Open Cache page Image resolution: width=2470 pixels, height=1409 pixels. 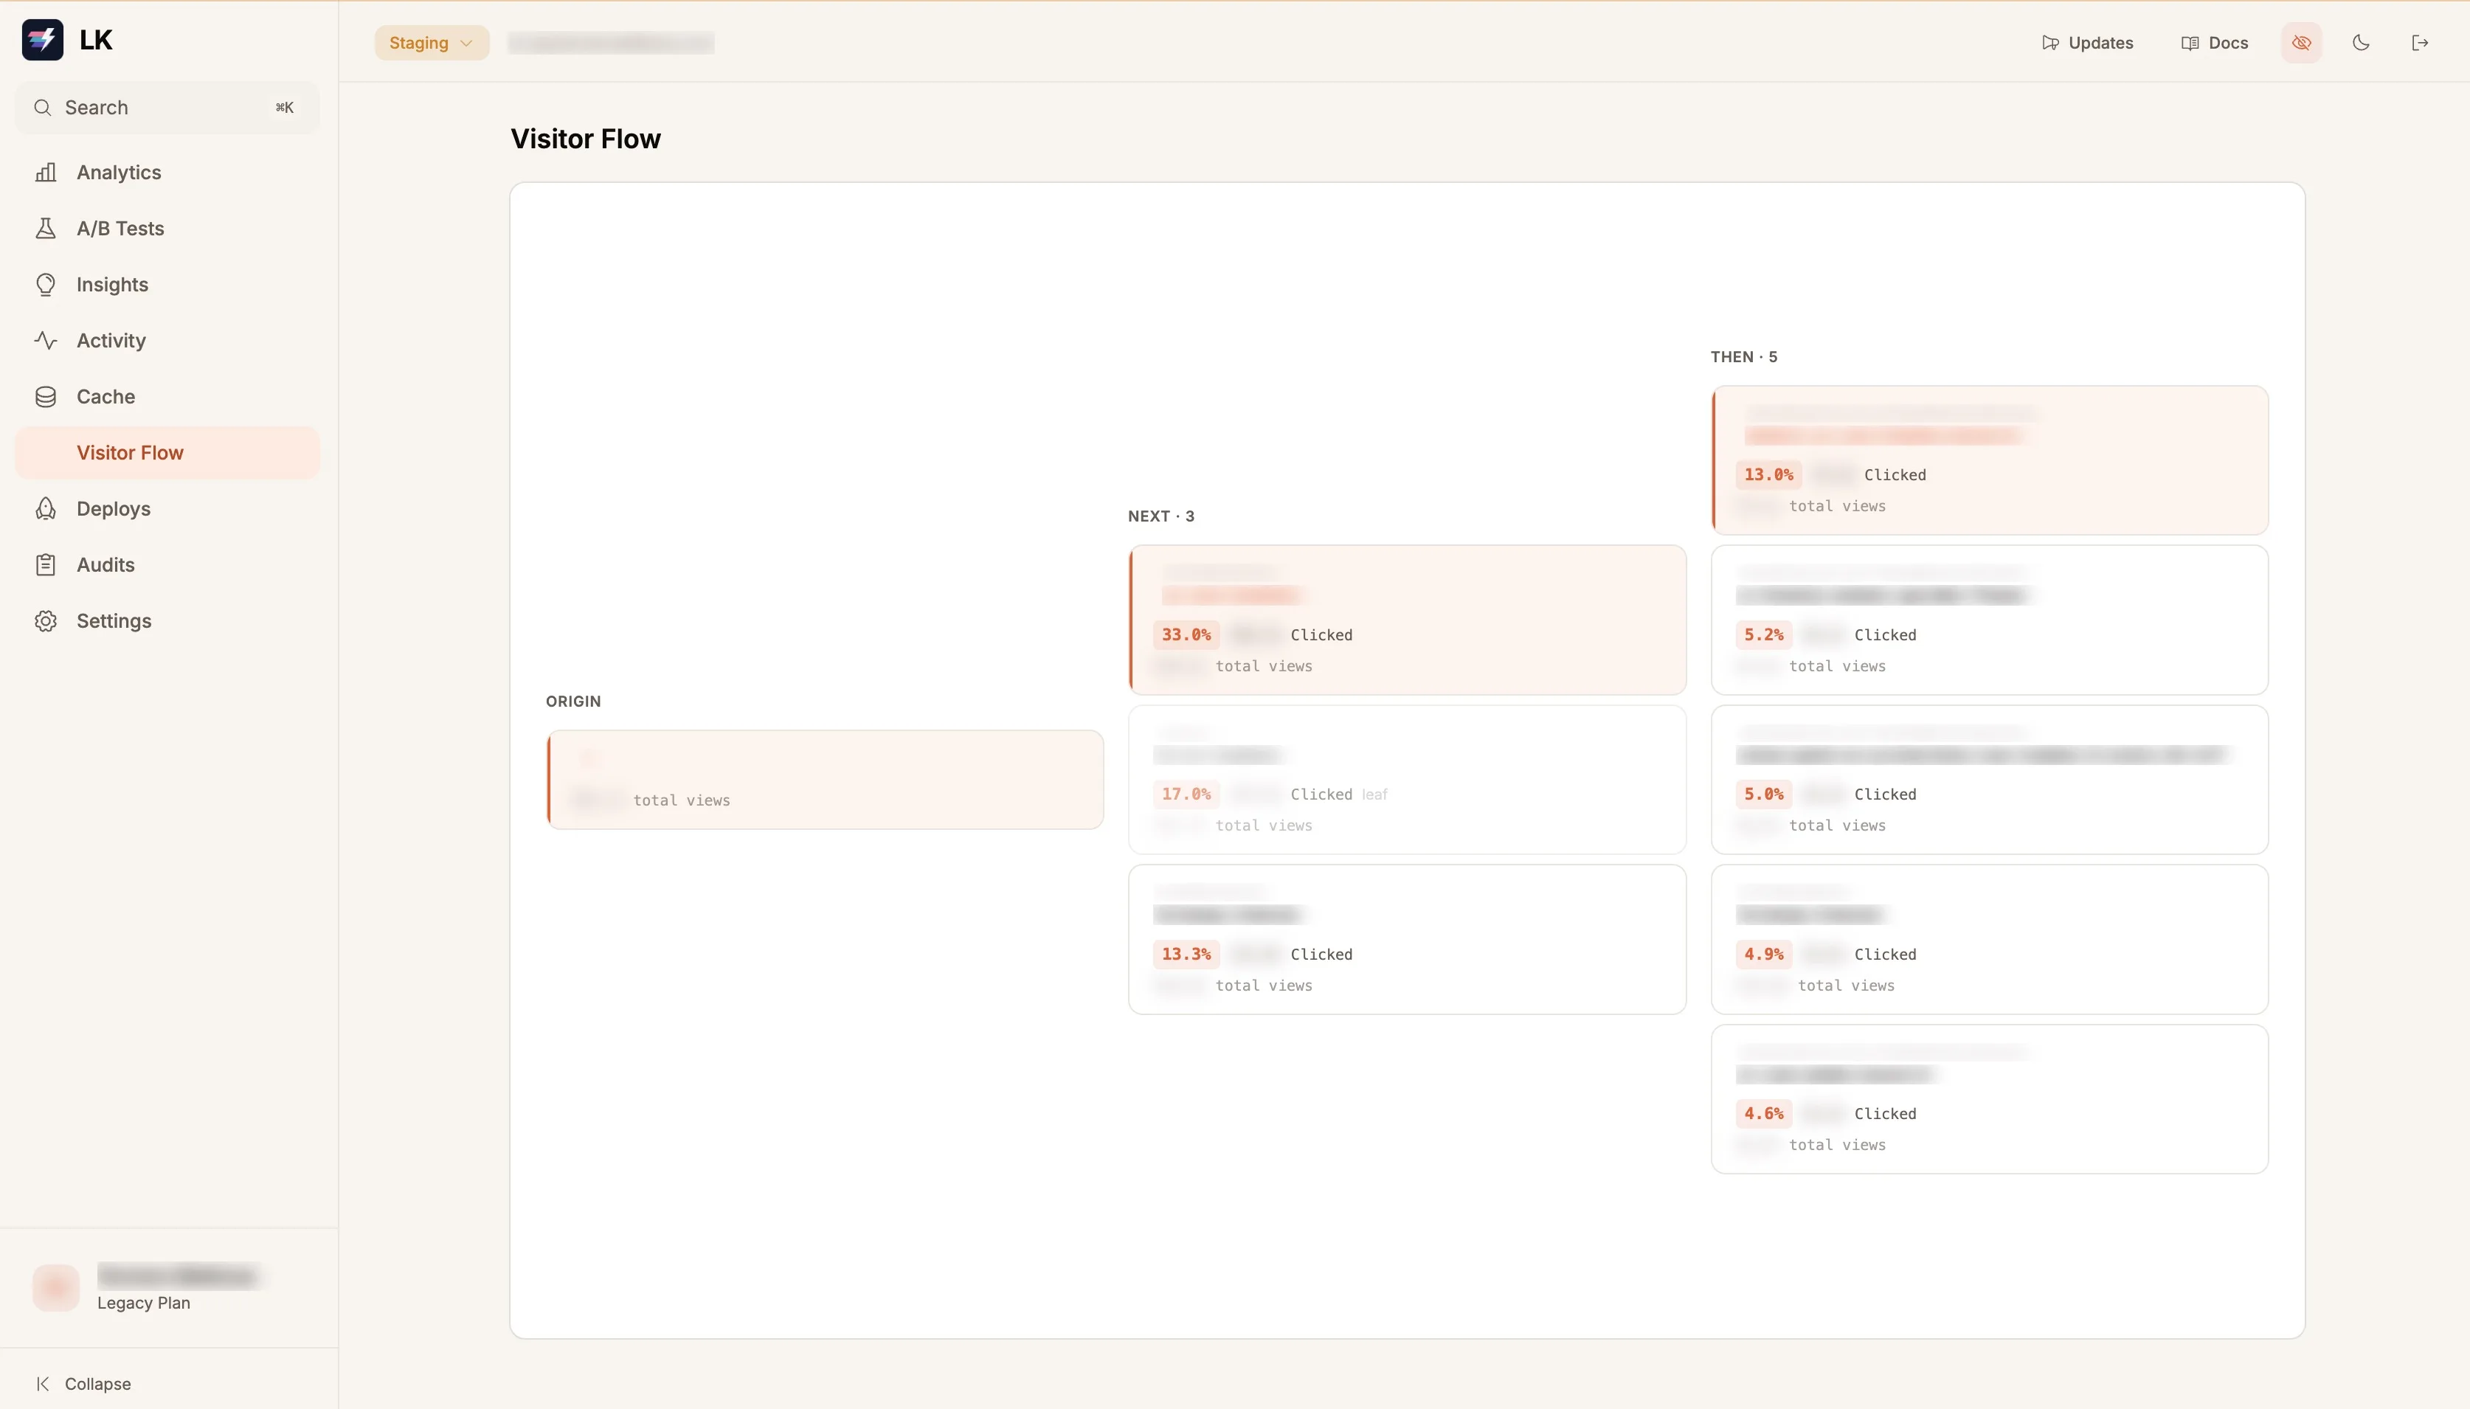(167, 397)
